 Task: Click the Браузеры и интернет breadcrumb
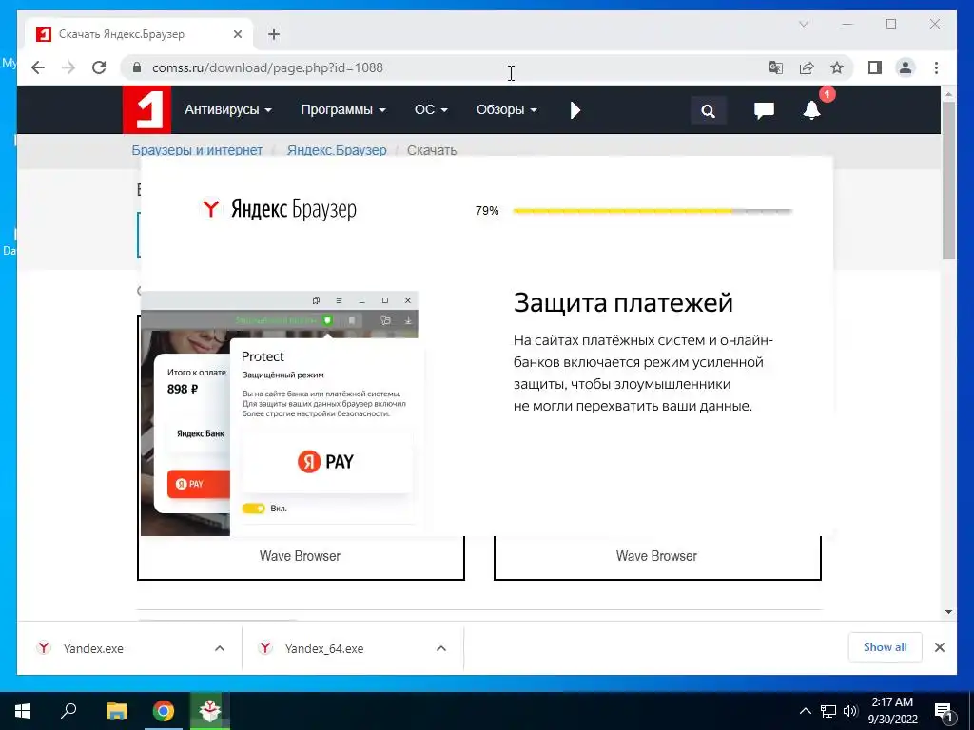(197, 150)
